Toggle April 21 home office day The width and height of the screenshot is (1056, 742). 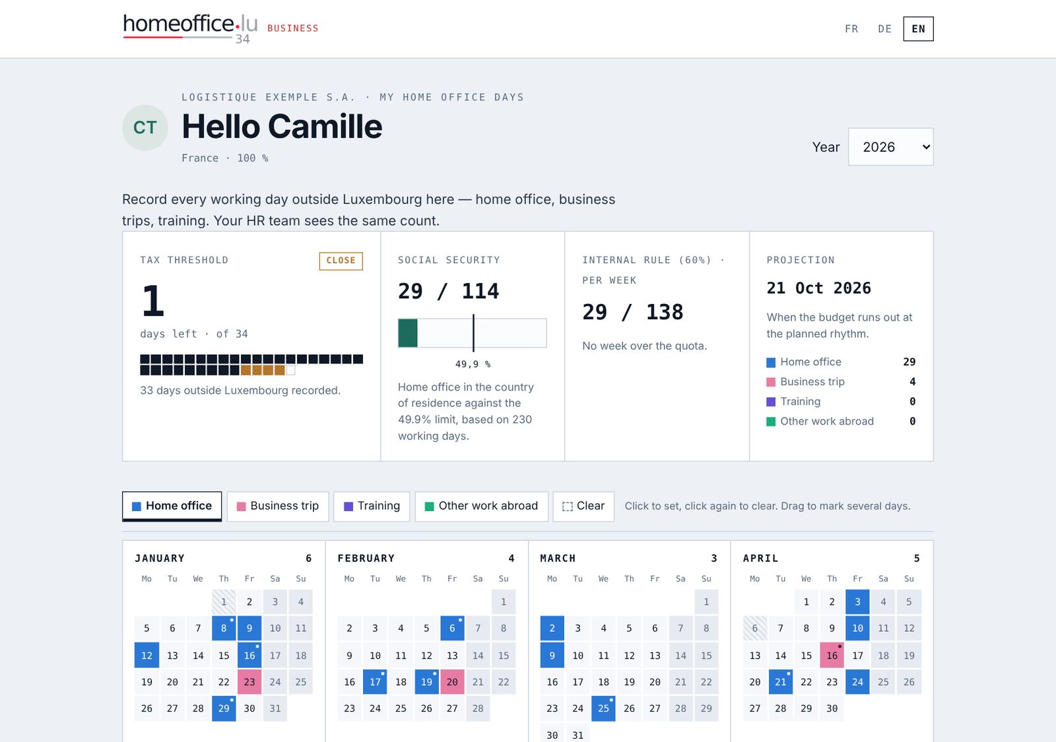781,682
